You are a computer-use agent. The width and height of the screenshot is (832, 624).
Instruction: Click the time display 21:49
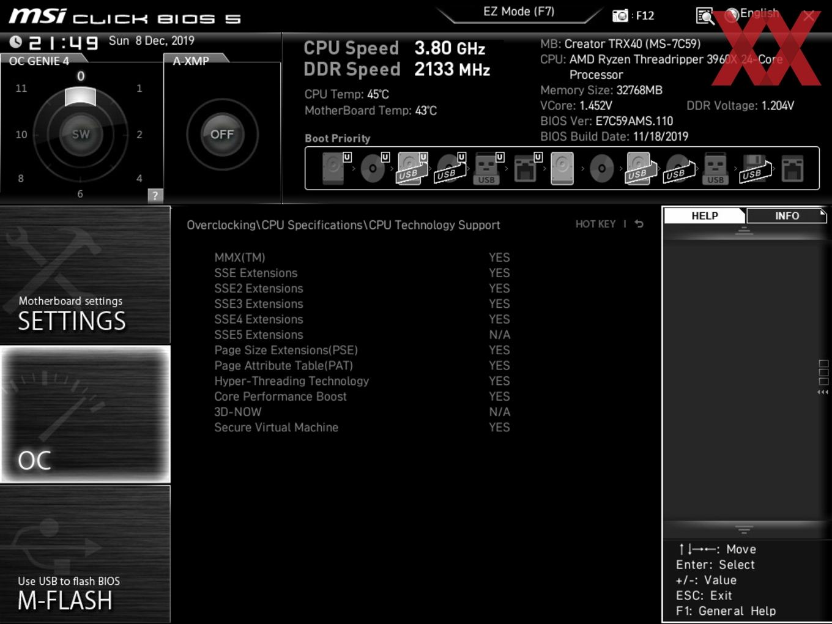(63, 42)
